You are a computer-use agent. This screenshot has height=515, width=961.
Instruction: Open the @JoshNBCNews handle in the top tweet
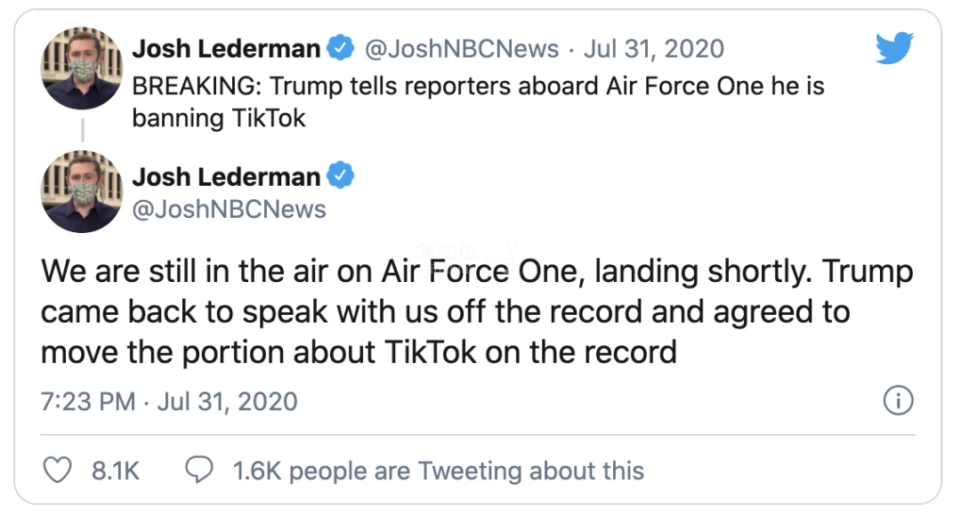(x=462, y=49)
